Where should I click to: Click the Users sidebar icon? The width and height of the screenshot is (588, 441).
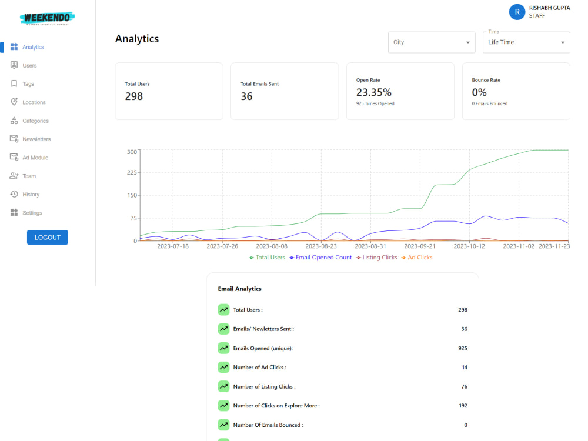[x=14, y=65]
